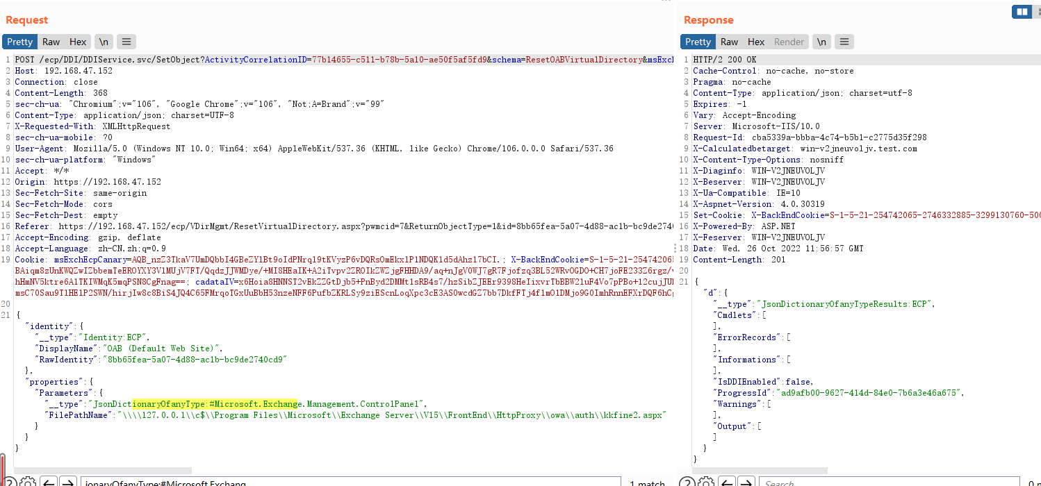
Task: Click the "ProgressId" value line
Action: 839,393
